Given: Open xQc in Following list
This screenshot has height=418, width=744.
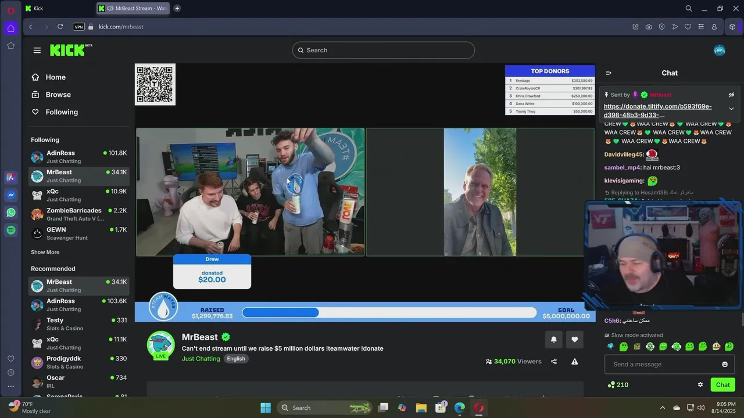Looking at the screenshot, I should tap(78, 195).
